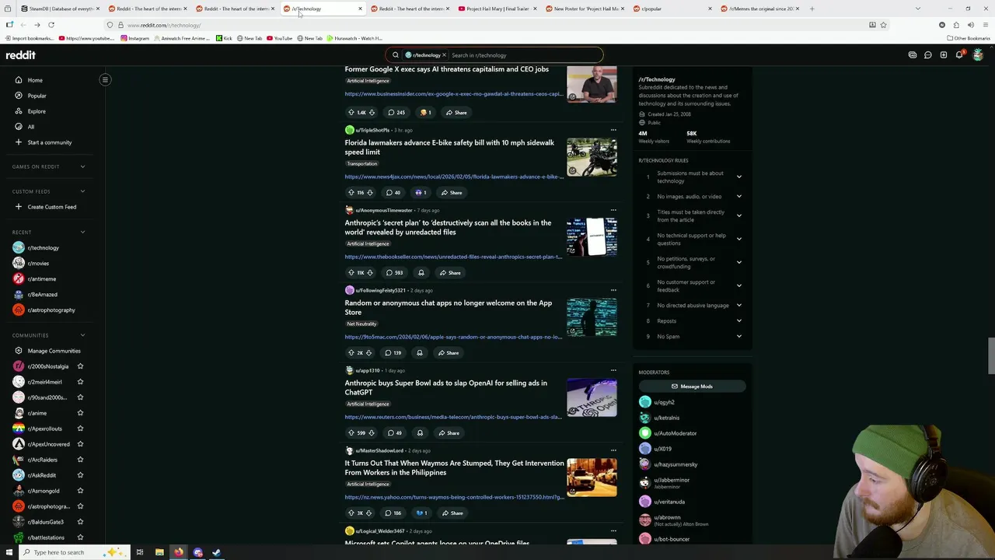Open thebookseller.com article link

point(453,257)
